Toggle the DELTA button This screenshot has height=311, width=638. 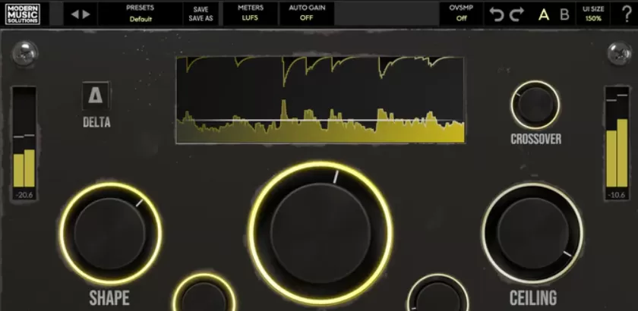coord(96,96)
